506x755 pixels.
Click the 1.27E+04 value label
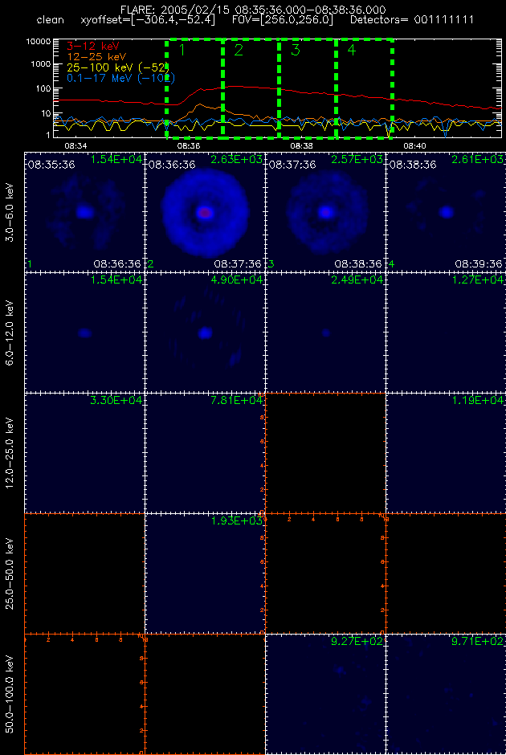(478, 280)
